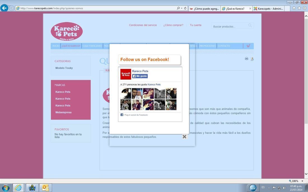Open the browser Tools gear icon
The width and height of the screenshot is (308, 192).
click(x=304, y=8)
